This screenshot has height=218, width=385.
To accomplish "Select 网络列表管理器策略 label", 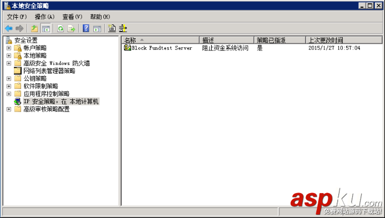I will pos(49,71).
